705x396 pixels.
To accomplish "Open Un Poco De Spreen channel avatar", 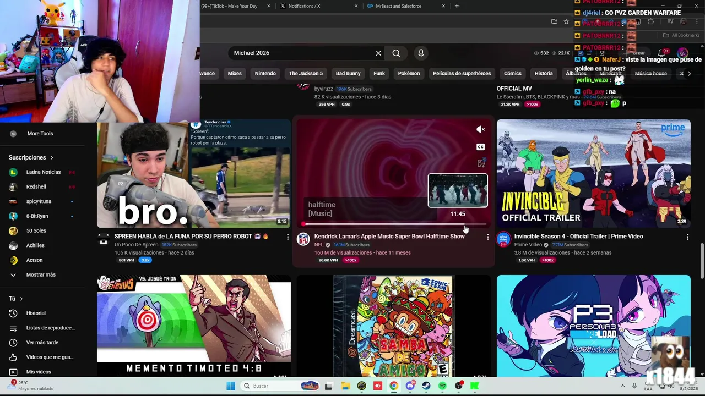I will pos(103,239).
